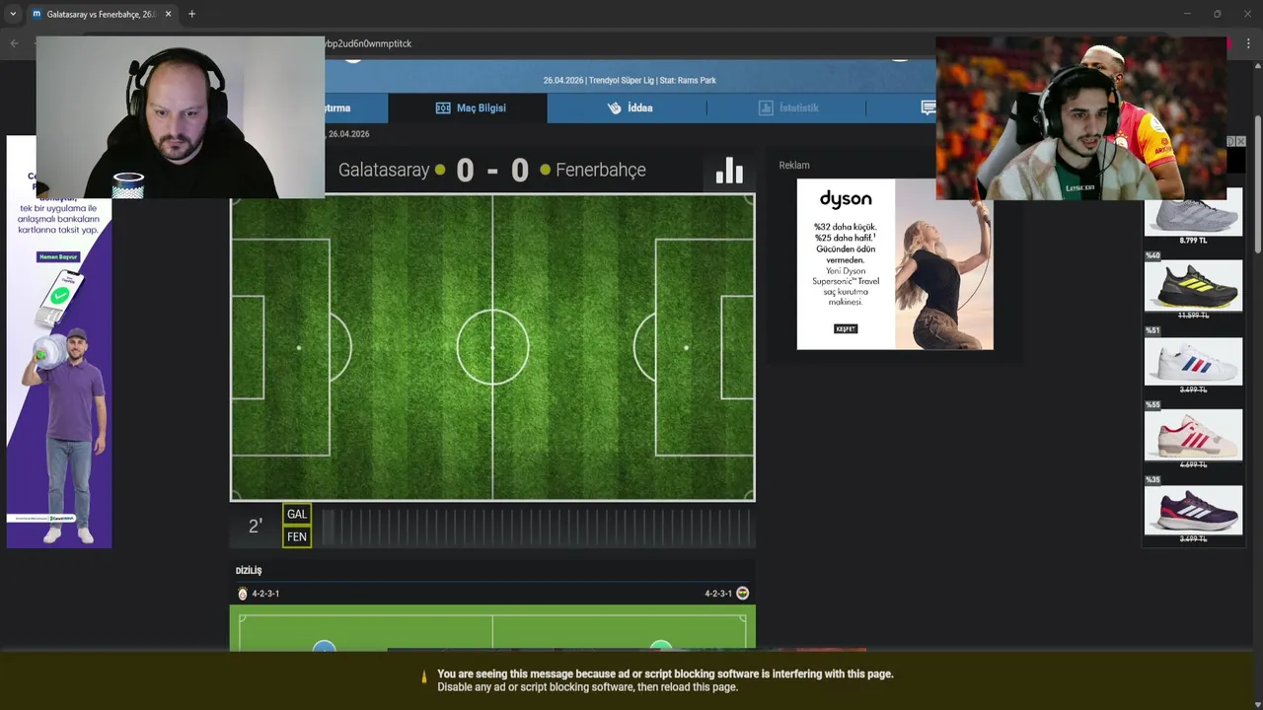Close the Galatasaray vs Fenerbahçe tab

pyautogui.click(x=168, y=14)
